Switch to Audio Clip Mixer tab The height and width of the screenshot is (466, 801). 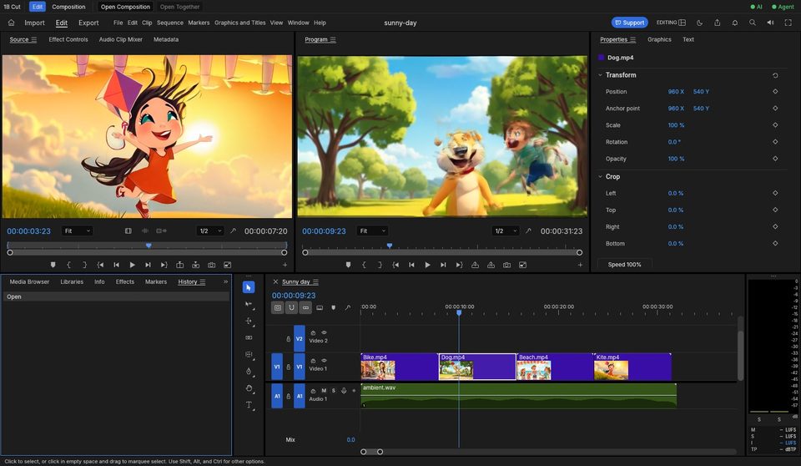(x=120, y=39)
